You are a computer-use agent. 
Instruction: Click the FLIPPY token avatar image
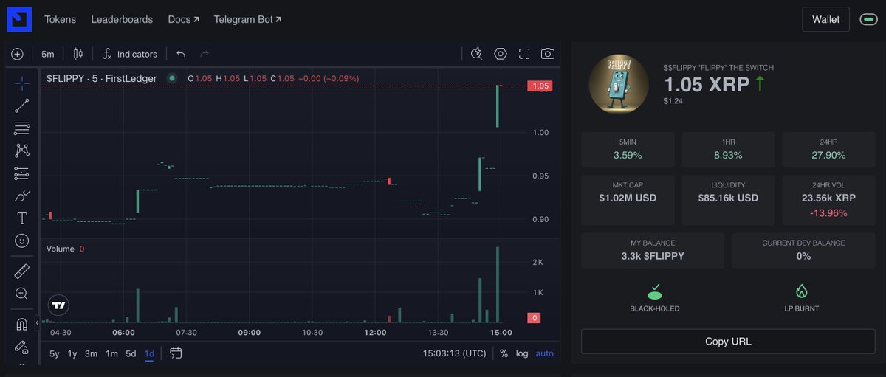(x=619, y=83)
